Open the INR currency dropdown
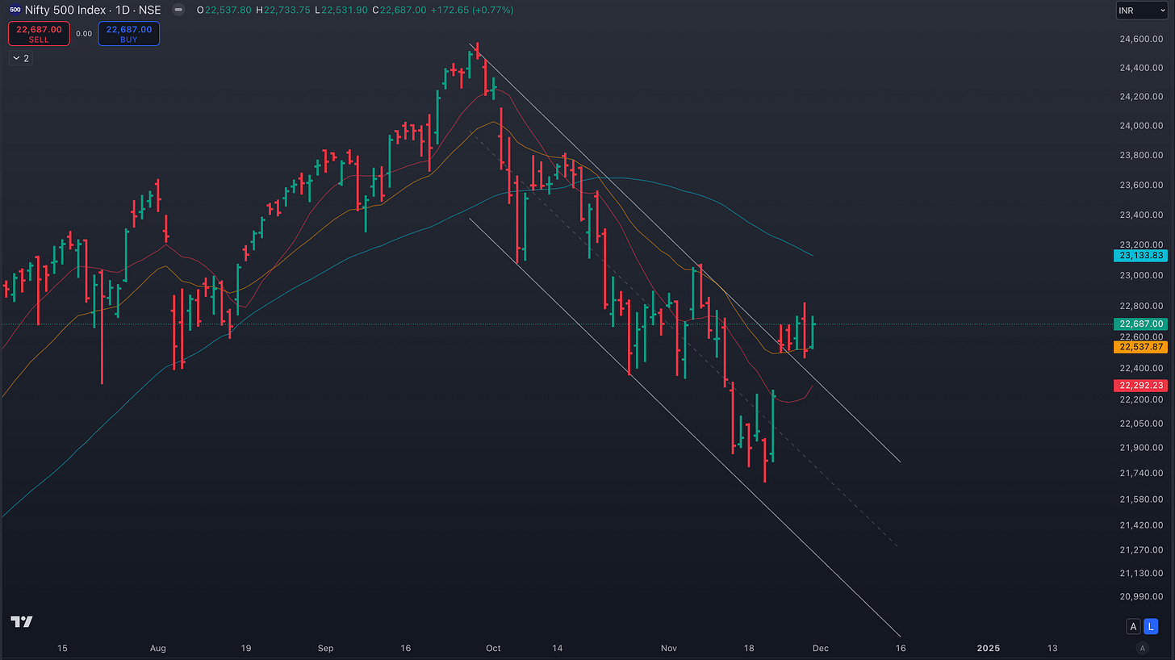This screenshot has height=660, width=1175. click(1141, 10)
